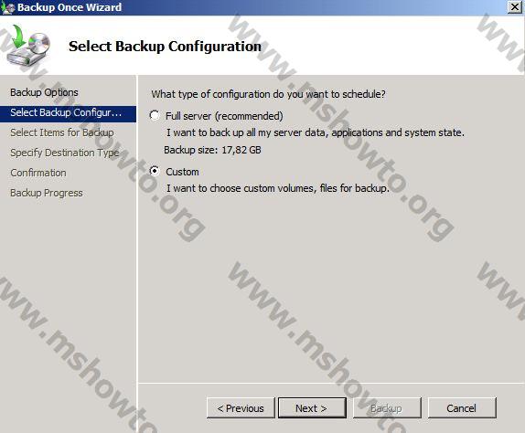Select the Custom radio button
Image resolution: width=525 pixels, height=433 pixels.
[x=155, y=171]
